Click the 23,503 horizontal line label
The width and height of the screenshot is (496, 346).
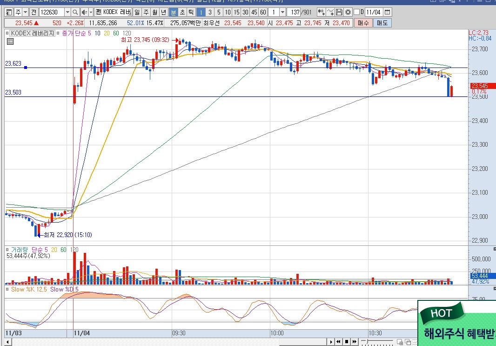(x=13, y=92)
